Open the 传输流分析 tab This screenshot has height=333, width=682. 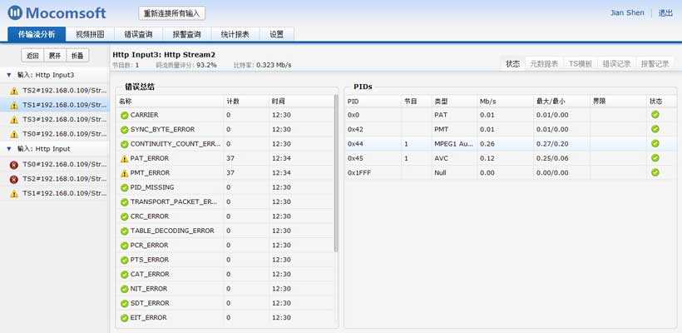(x=37, y=34)
